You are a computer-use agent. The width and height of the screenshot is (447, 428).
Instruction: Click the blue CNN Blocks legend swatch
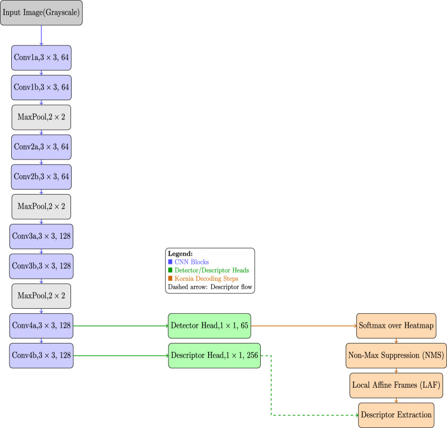click(x=170, y=262)
